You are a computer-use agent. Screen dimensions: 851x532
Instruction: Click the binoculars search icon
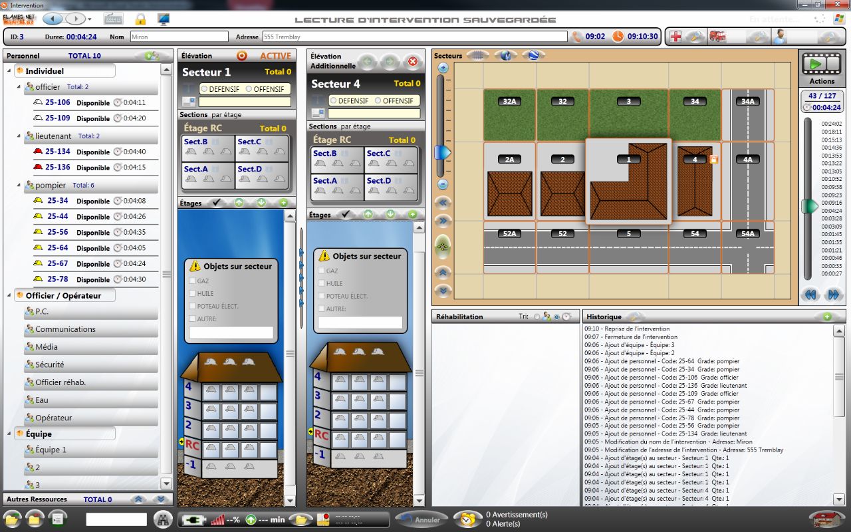click(163, 519)
